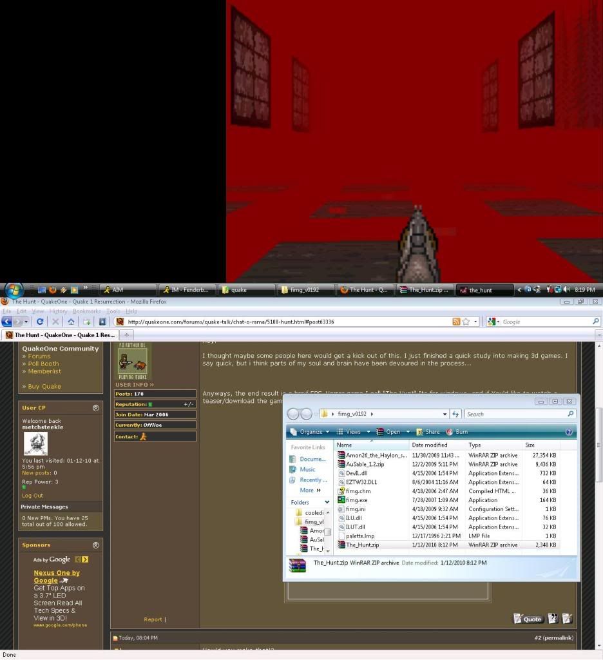Bookmark page with the star icon
The height and width of the screenshot is (660, 603).
(466, 322)
